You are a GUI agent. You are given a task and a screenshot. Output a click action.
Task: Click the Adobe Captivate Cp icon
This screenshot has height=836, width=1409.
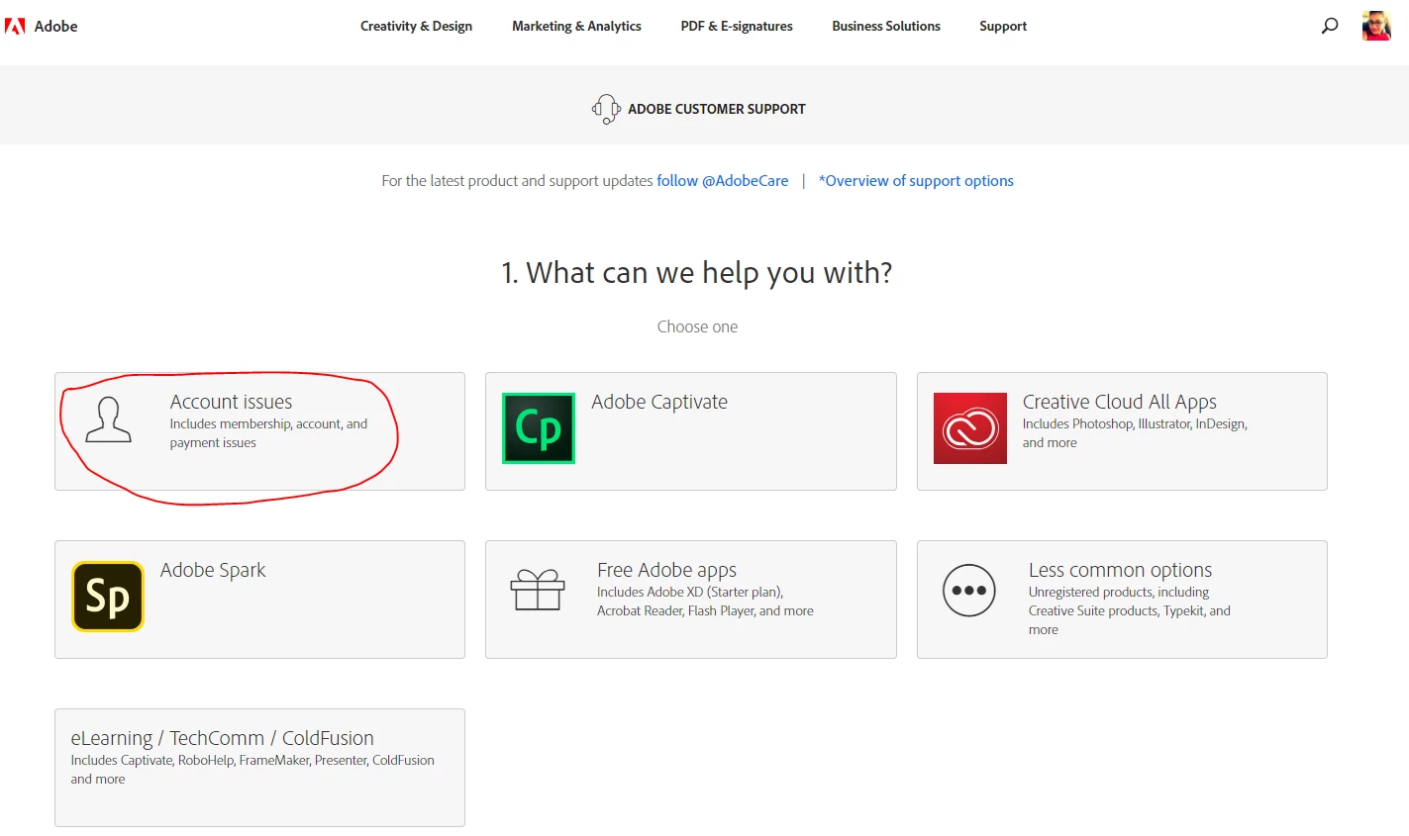pos(539,428)
